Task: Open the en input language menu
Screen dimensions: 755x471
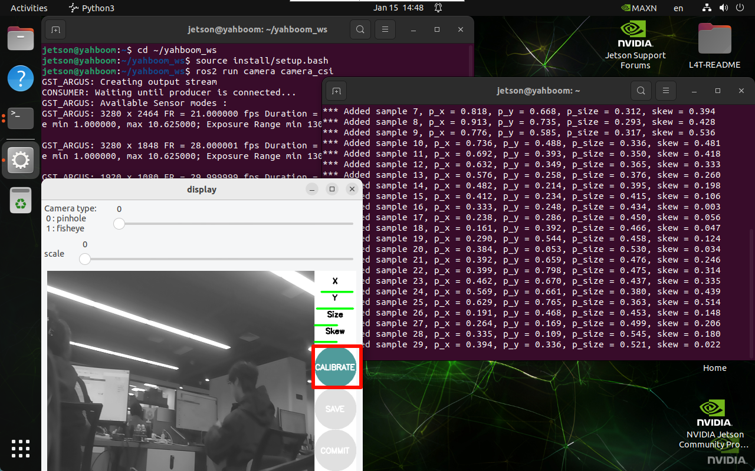Action: pos(678,8)
